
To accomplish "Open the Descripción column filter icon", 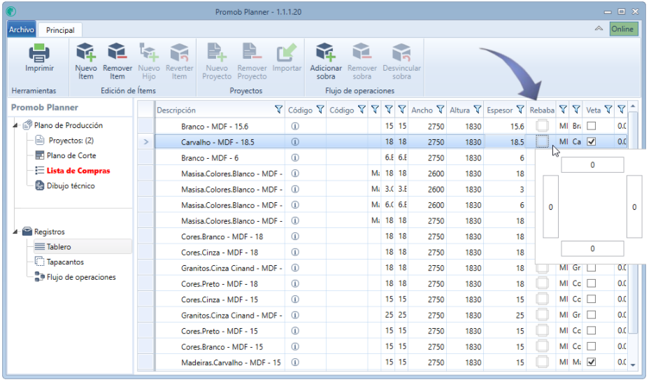I will click(278, 110).
